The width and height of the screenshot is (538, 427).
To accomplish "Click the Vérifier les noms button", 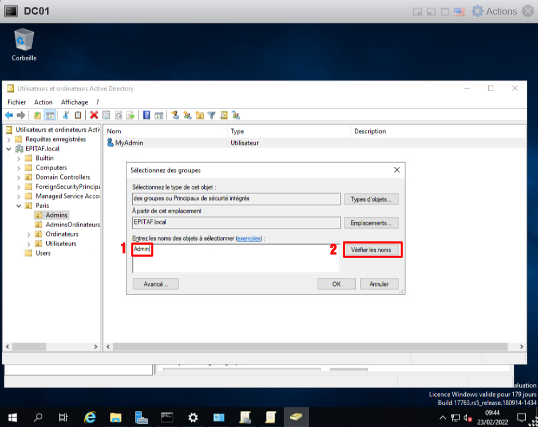I will coord(371,250).
